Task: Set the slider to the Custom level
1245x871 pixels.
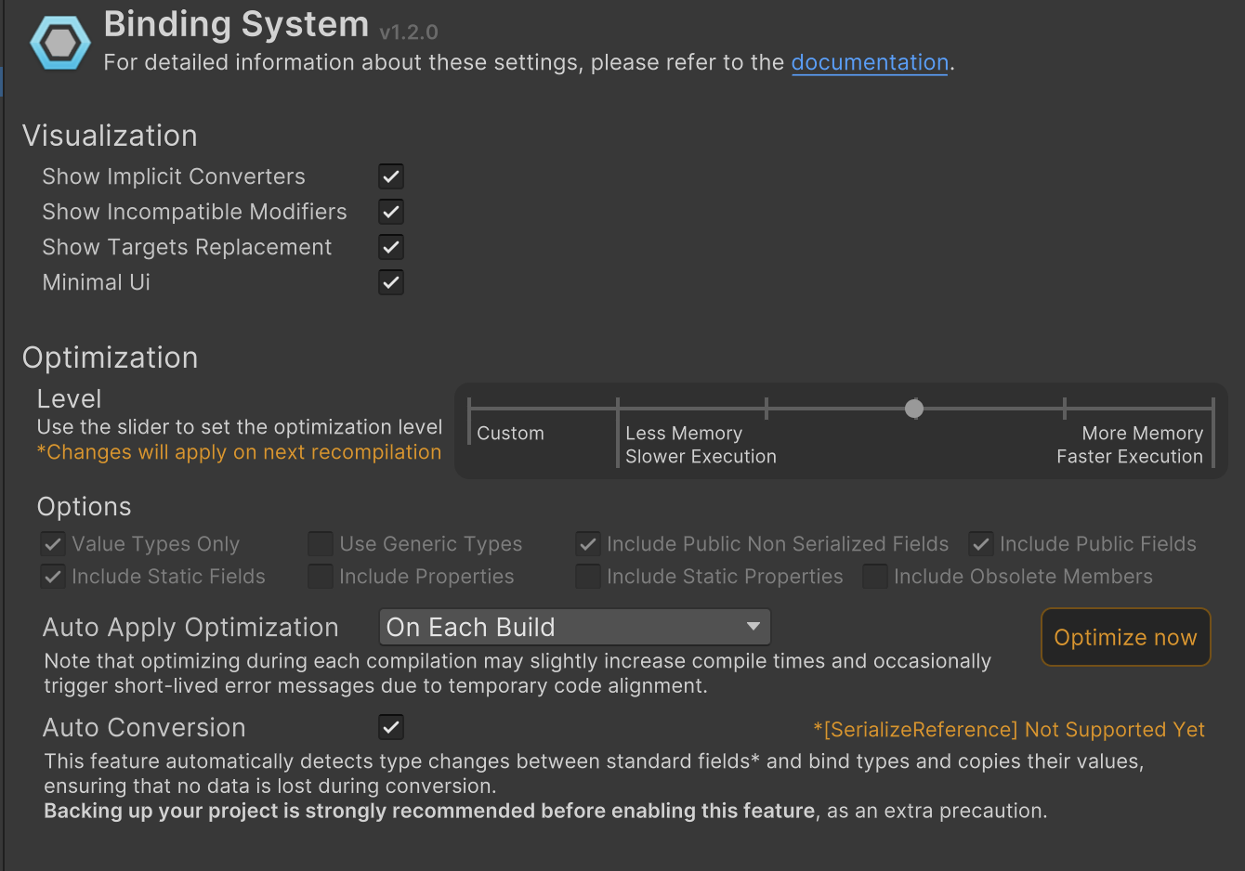Action: click(470, 409)
